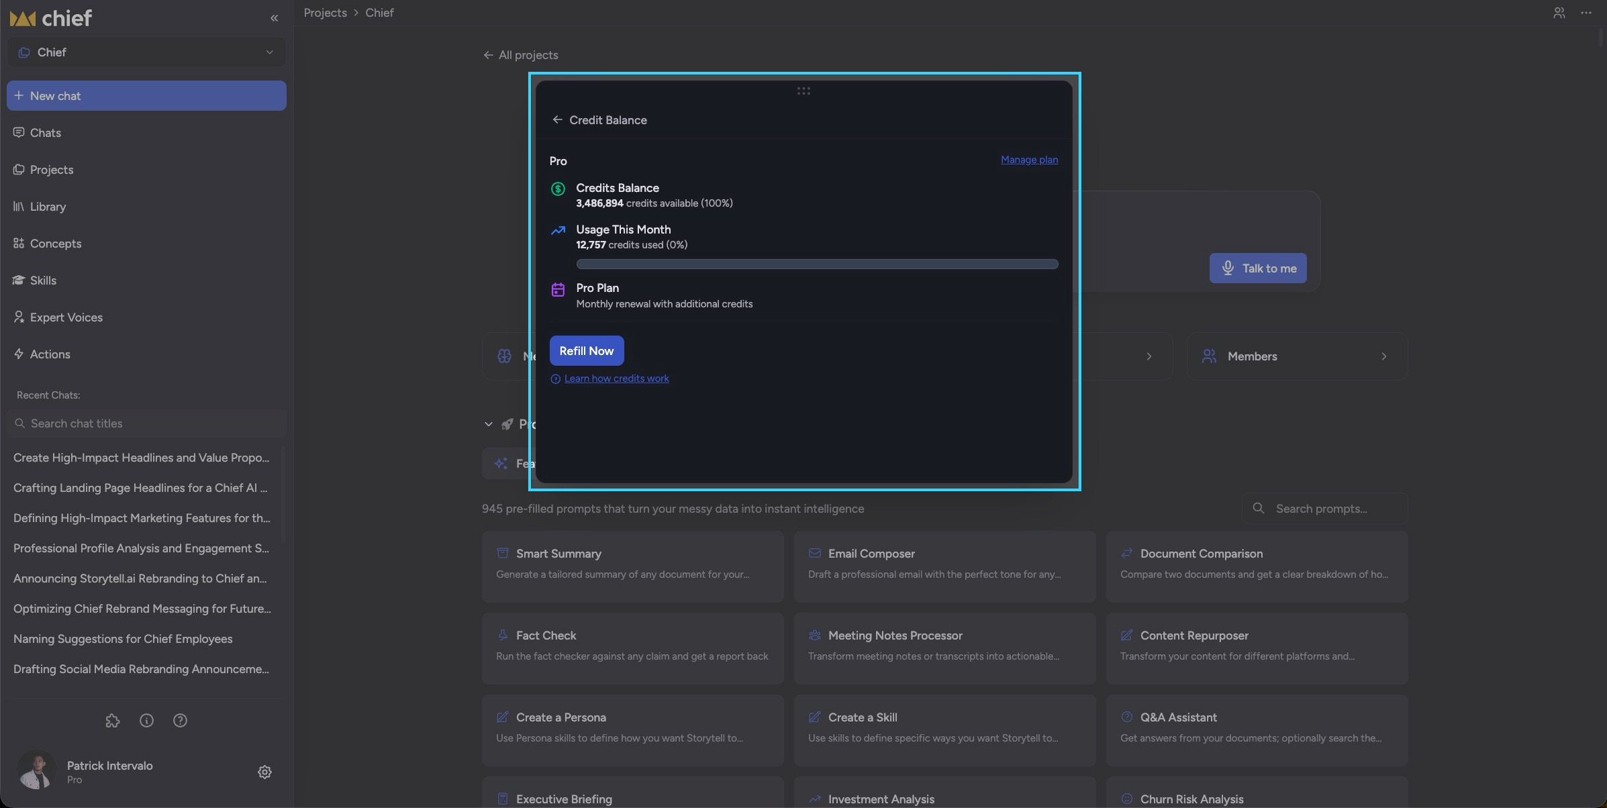Click the Chief logo in the sidebar
Screen dimensions: 1607x808
click(x=51, y=18)
